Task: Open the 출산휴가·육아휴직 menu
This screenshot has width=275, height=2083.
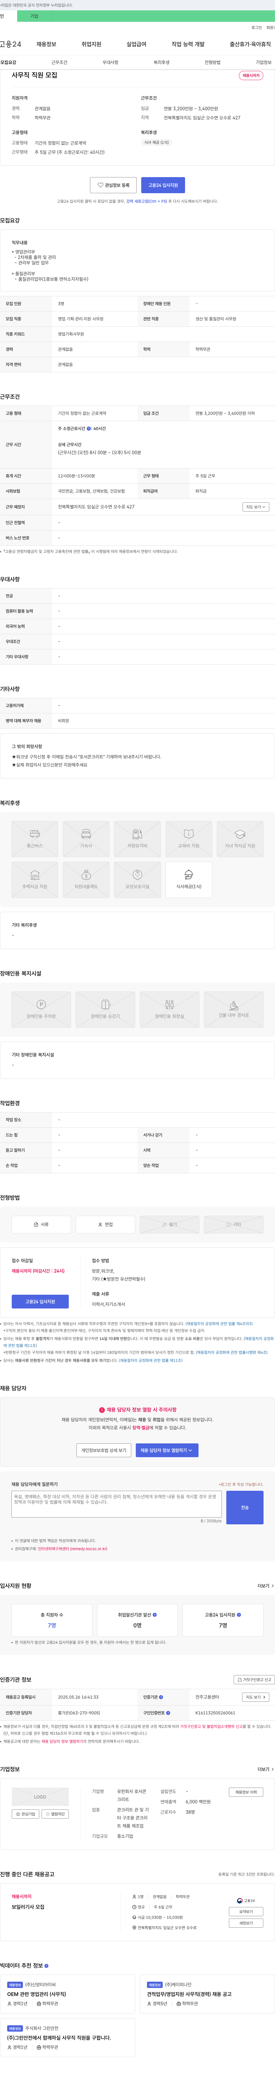Action: click(250, 44)
